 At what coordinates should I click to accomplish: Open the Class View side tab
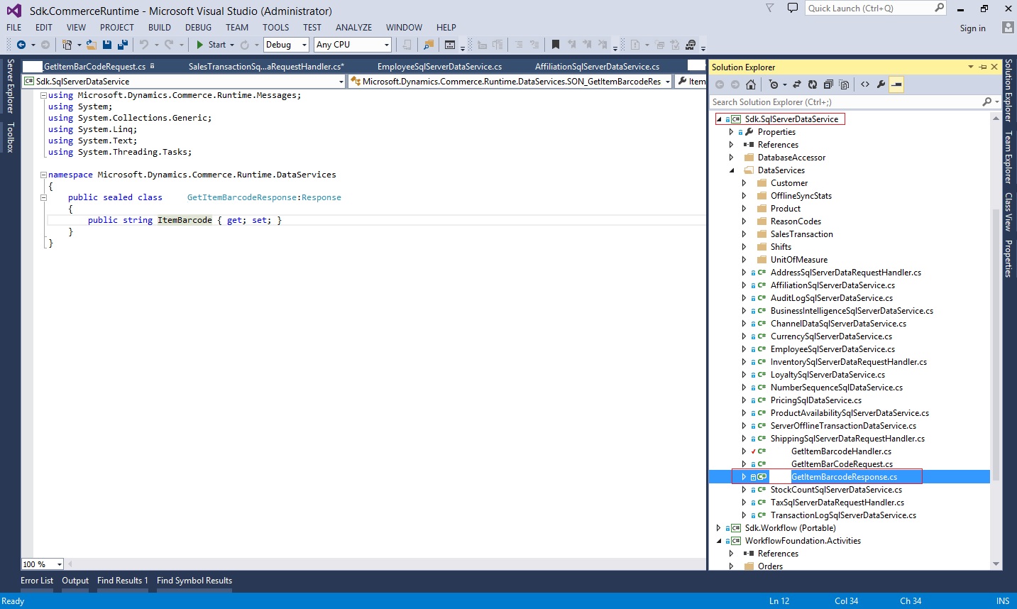[1008, 212]
